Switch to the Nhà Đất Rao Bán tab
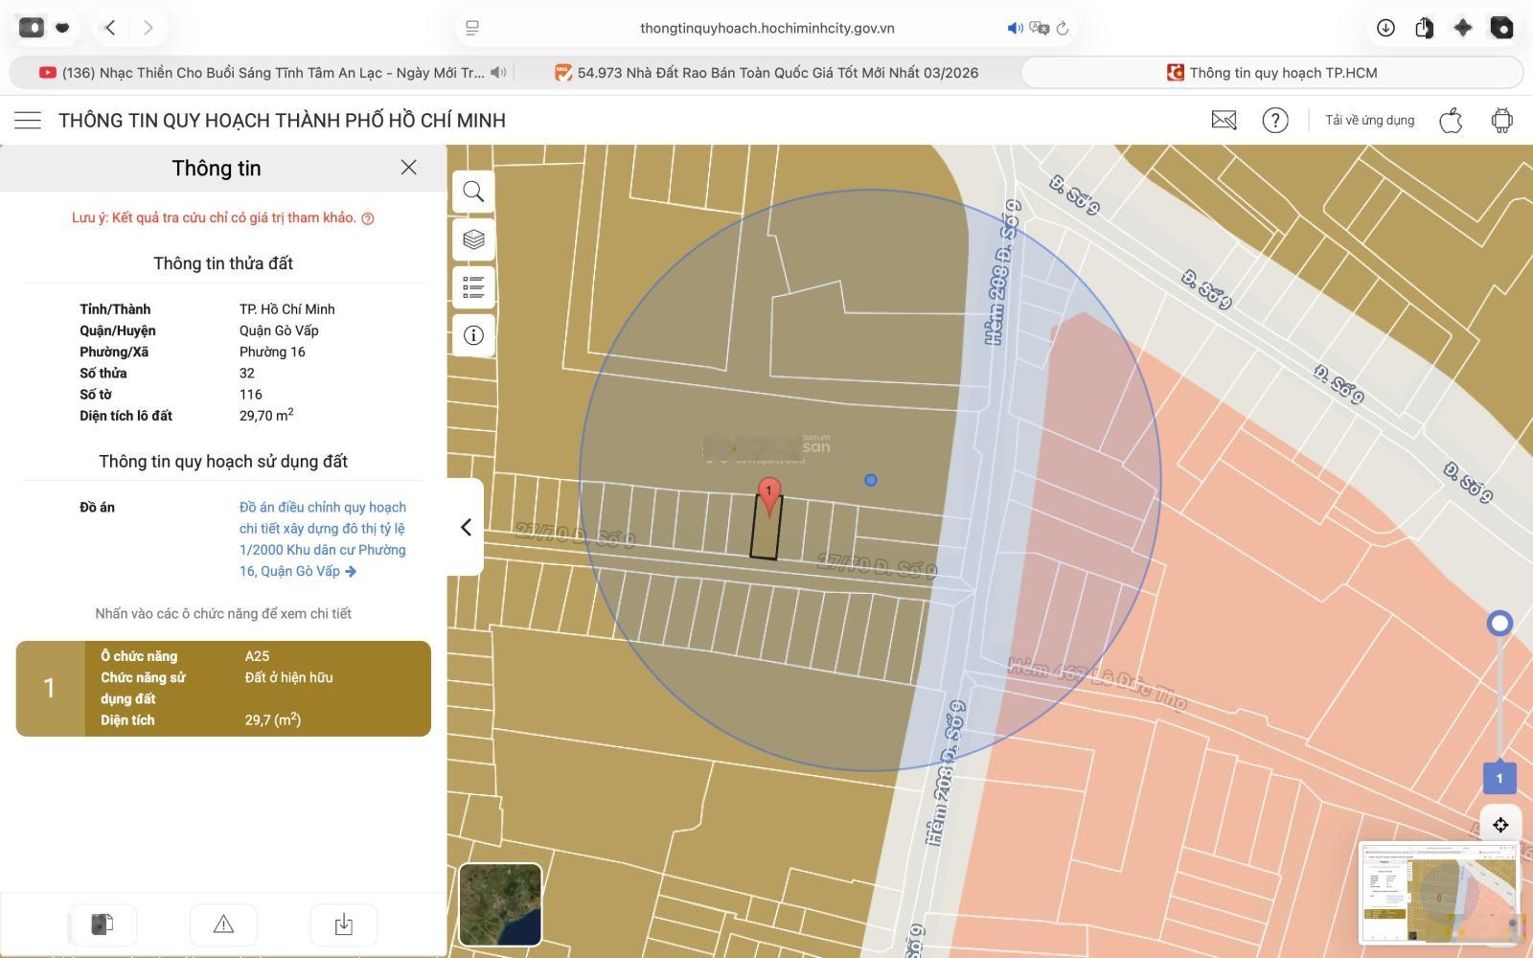Viewport: 1533px width, 958px height. [766, 73]
